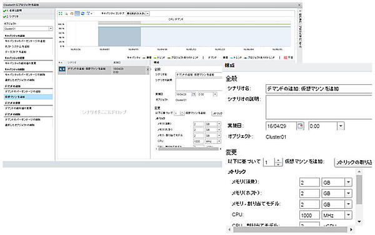375x235 pixels.
Task: Click メトリック button in small configuration panel
Action: (217, 113)
